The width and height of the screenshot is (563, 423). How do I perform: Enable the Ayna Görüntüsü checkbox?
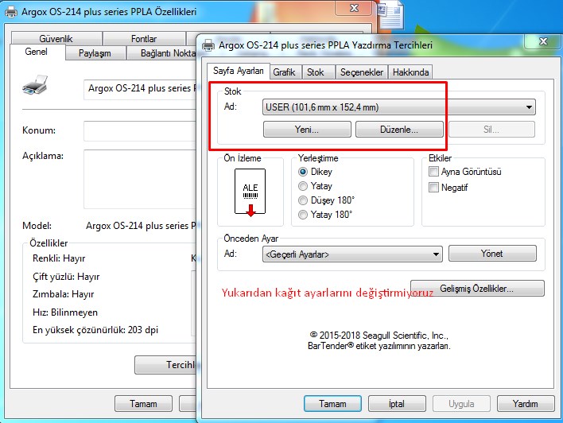[433, 172]
